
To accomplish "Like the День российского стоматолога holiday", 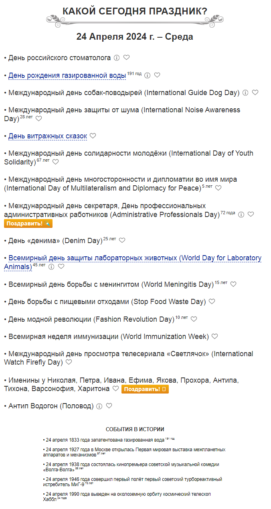I will click(x=126, y=57).
